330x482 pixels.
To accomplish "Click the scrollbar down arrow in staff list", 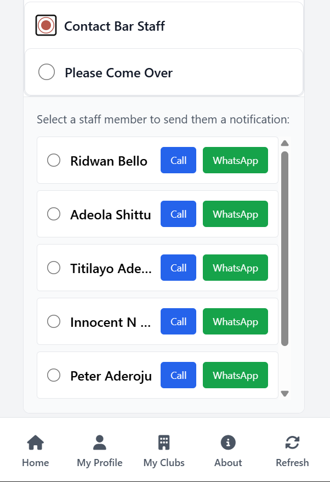I will click(x=285, y=393).
